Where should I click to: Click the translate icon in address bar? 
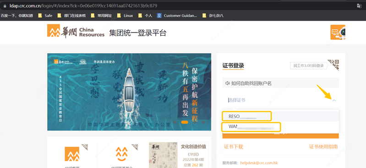(359, 6)
